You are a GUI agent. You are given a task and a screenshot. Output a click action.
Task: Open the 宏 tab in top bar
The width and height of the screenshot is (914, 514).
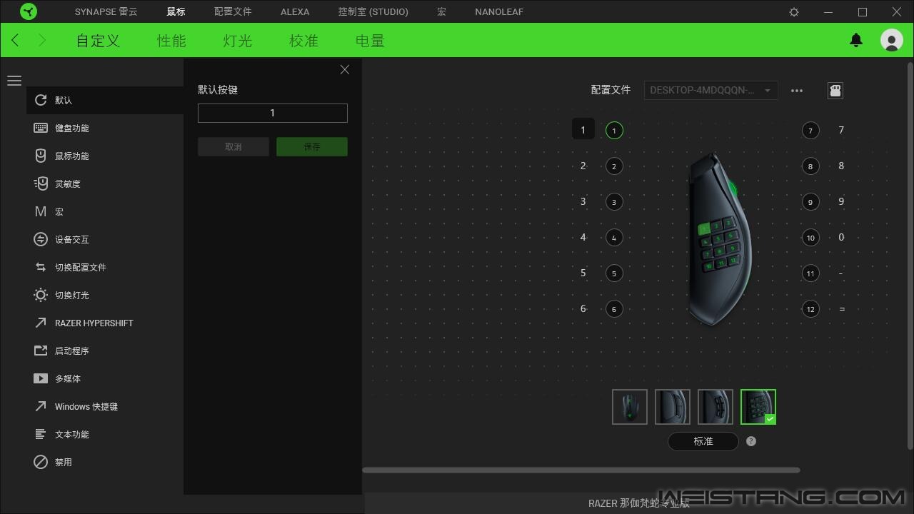(442, 12)
